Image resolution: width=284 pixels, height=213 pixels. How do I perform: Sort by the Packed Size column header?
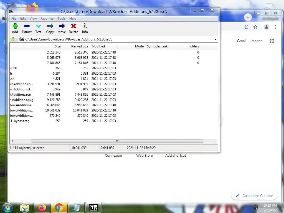pyautogui.click(x=76, y=46)
